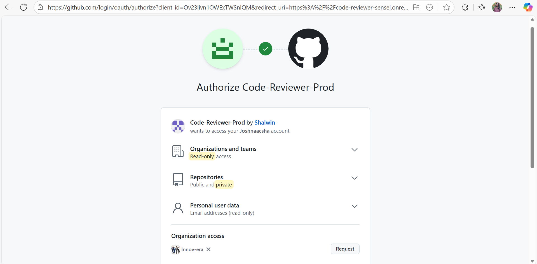
Task: Open the split screen apps icon in the address bar
Action: coord(416,7)
